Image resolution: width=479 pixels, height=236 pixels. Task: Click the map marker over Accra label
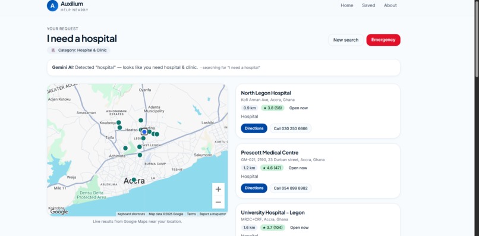coord(134,180)
